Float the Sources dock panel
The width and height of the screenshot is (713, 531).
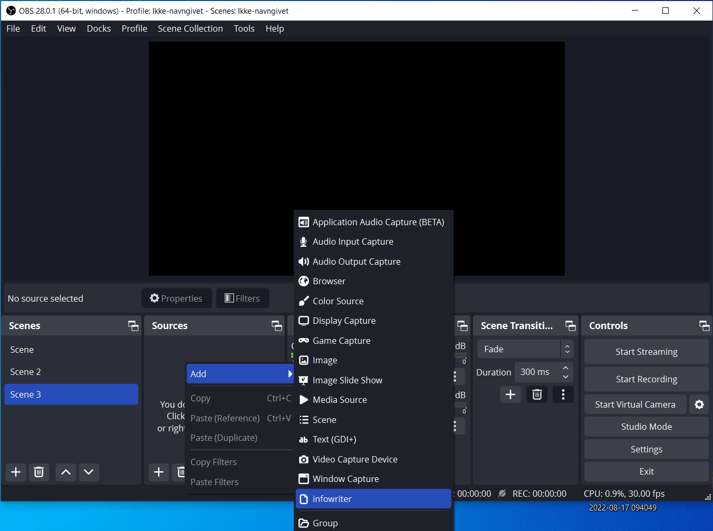277,326
